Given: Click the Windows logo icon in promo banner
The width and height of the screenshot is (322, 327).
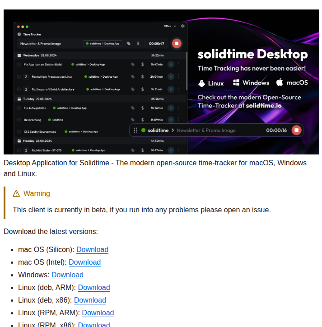Looking at the screenshot, I should 236,83.
